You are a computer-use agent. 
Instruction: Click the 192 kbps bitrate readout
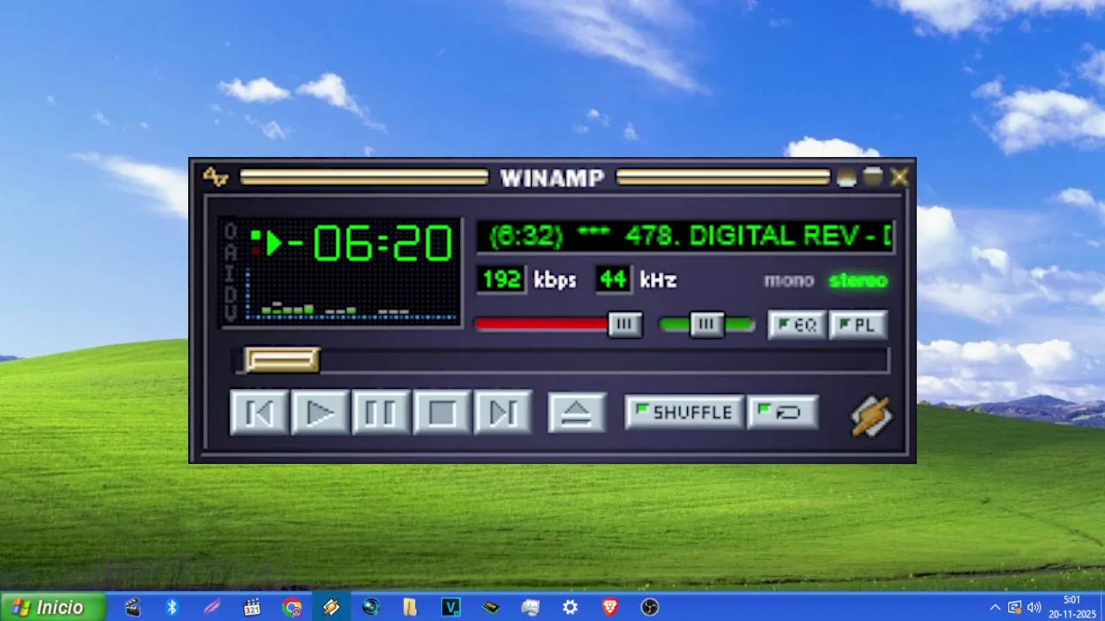(x=501, y=279)
